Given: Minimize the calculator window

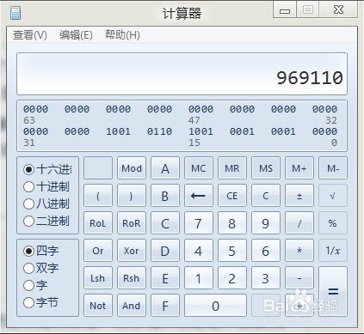Looking at the screenshot, I should tap(285, 10).
